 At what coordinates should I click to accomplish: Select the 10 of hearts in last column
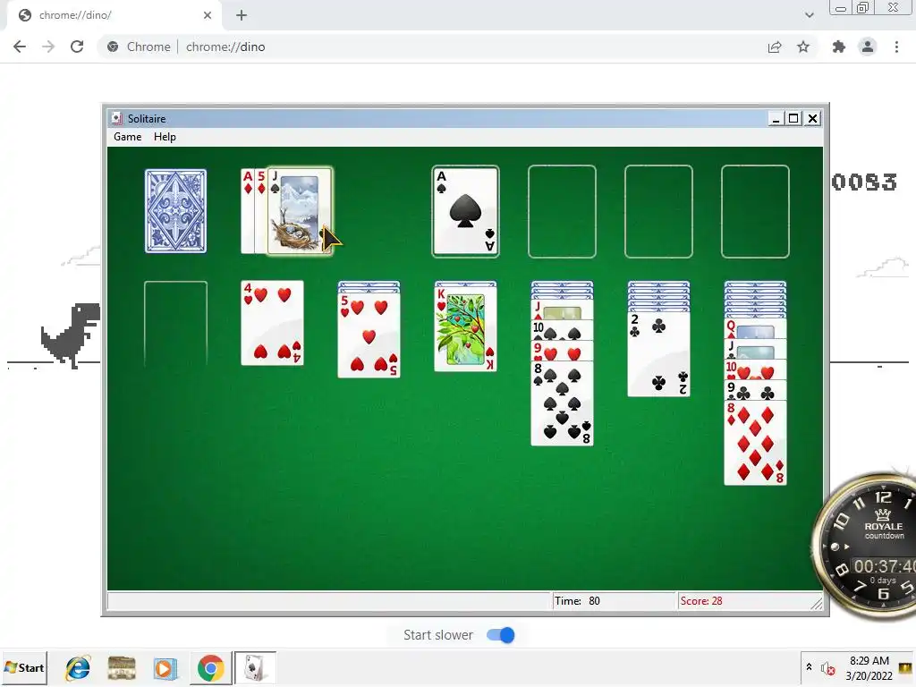click(x=755, y=370)
